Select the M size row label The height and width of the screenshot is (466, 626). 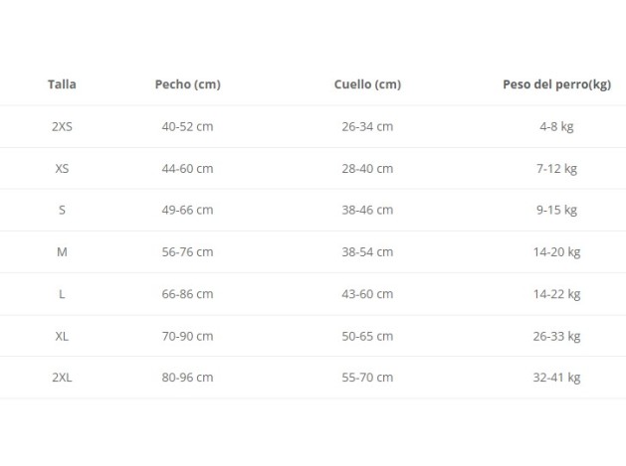coord(62,251)
